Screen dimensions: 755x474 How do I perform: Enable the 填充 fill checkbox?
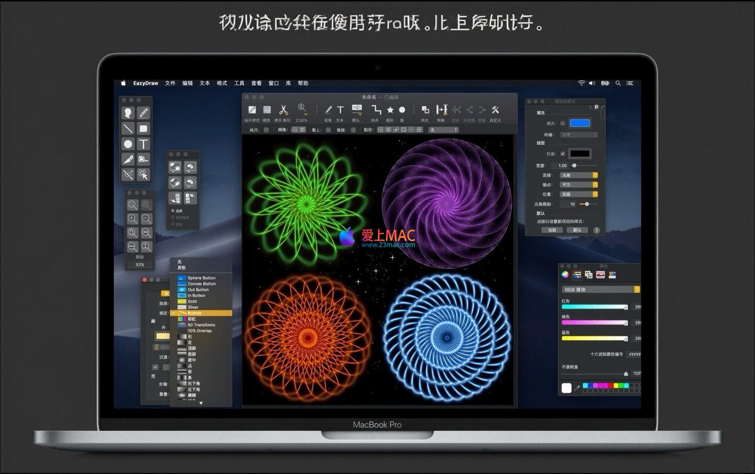pos(563,123)
